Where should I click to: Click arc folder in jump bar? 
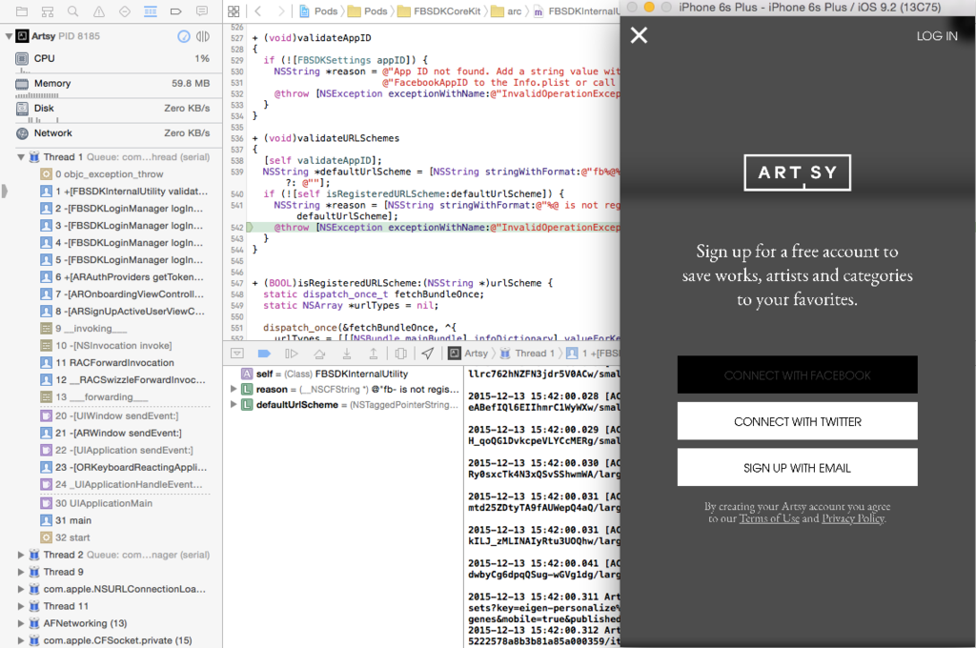coord(506,11)
